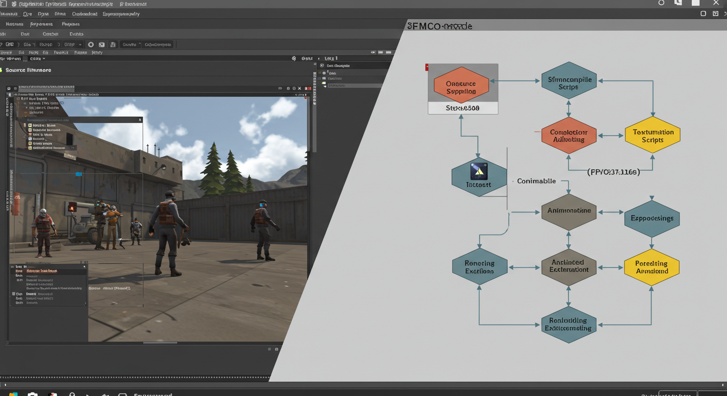Select the yellow Textumation Scripts node
Viewport: 727px width, 396px height.
pos(653,135)
